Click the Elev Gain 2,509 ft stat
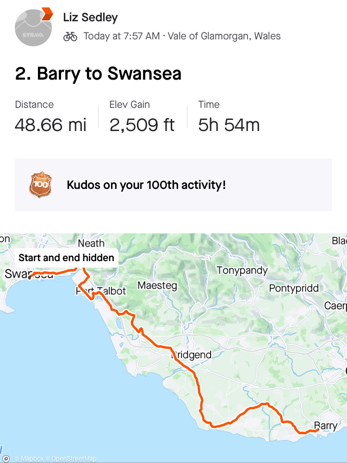The height and width of the screenshot is (463, 347). click(x=142, y=118)
